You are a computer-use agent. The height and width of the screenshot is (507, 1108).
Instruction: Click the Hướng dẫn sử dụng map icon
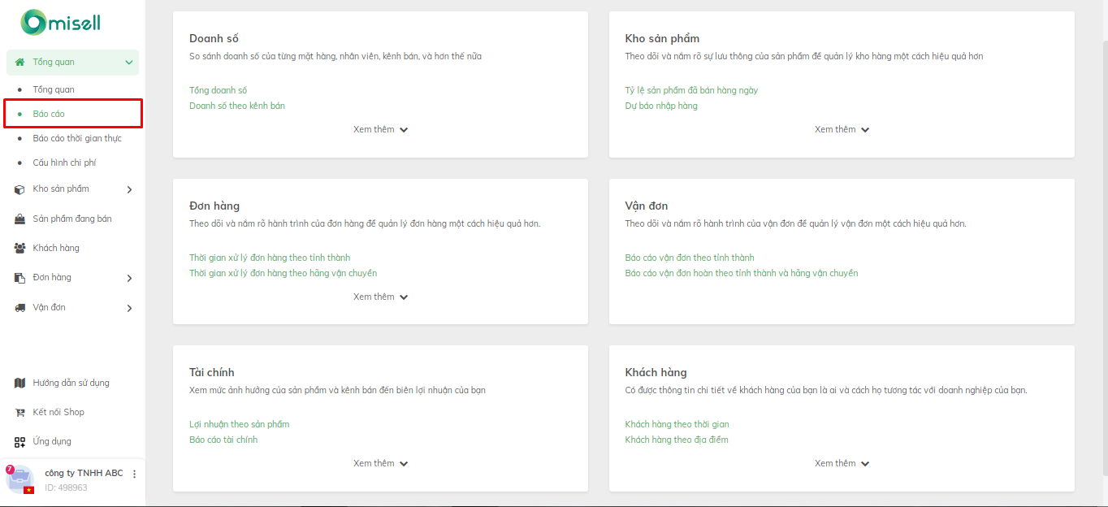[x=19, y=383]
